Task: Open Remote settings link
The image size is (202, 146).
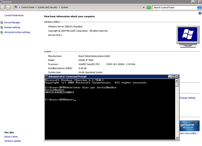Action: (12, 27)
